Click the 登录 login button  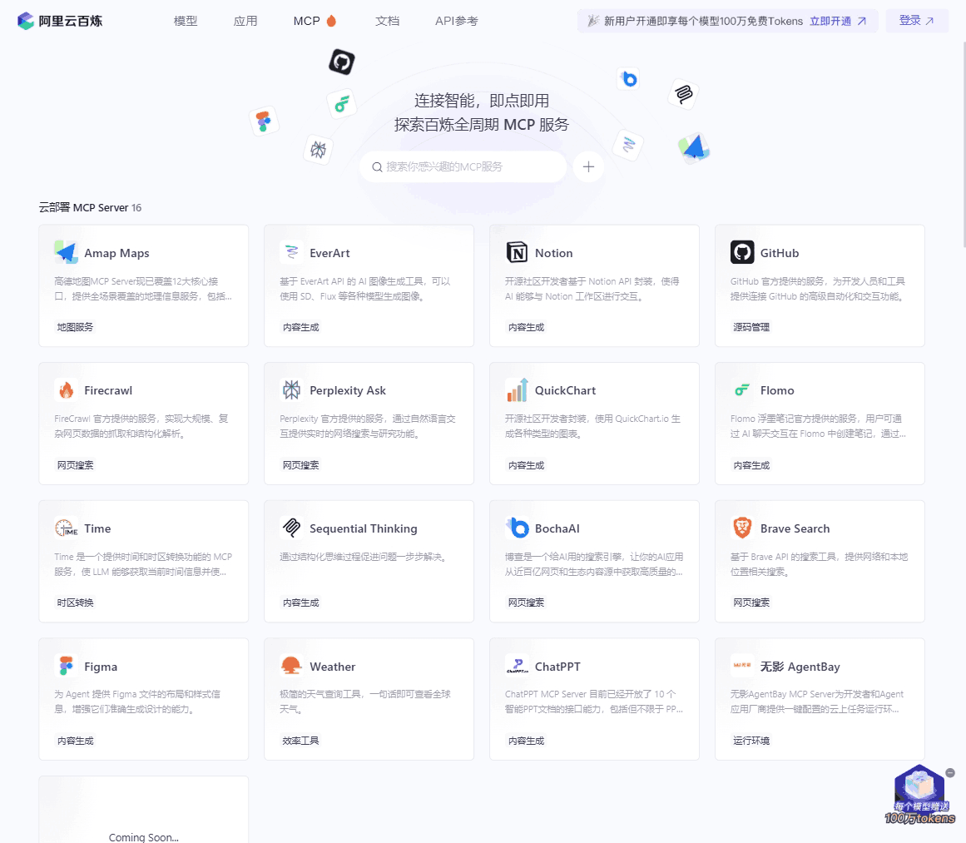[x=917, y=21]
